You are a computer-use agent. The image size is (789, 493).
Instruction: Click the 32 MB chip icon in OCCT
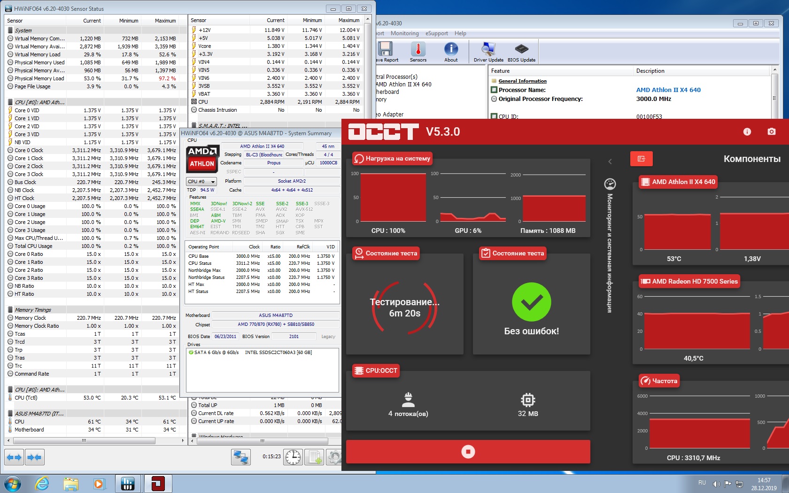528,400
